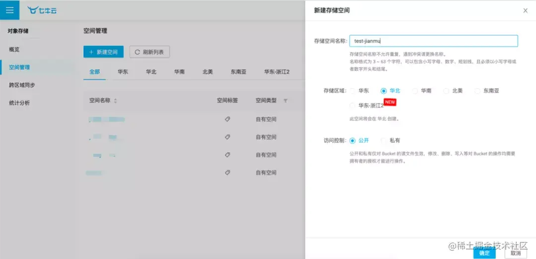Click the 空间标签 column header
This screenshot has height=259, width=536.
point(227,101)
